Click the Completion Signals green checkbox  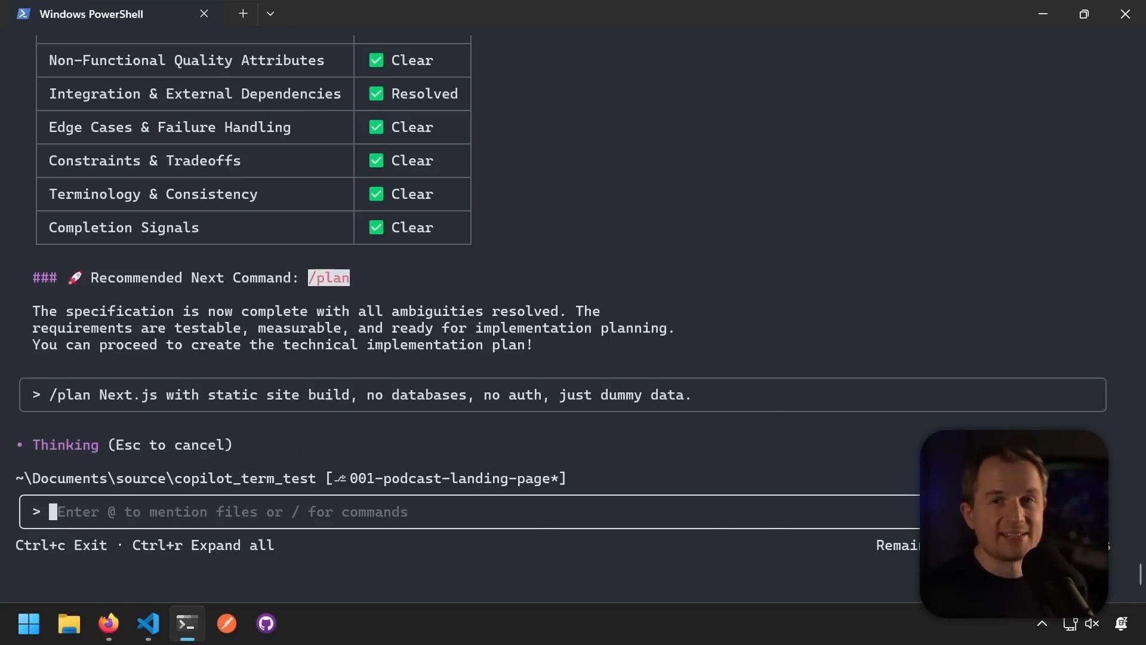pos(376,228)
